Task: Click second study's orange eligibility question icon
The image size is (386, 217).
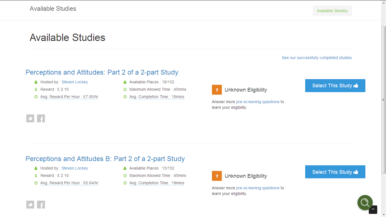Action: pyautogui.click(x=217, y=176)
